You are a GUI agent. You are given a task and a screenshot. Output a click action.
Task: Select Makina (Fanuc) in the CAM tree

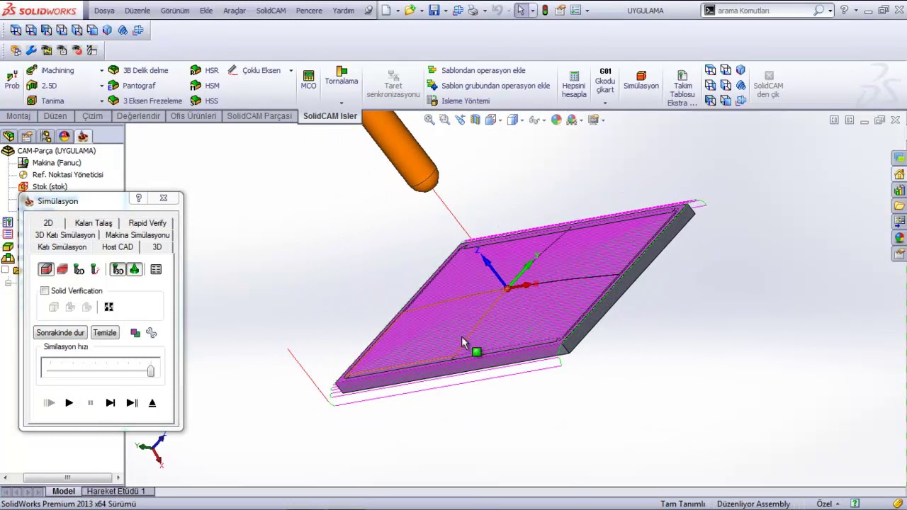click(x=57, y=163)
